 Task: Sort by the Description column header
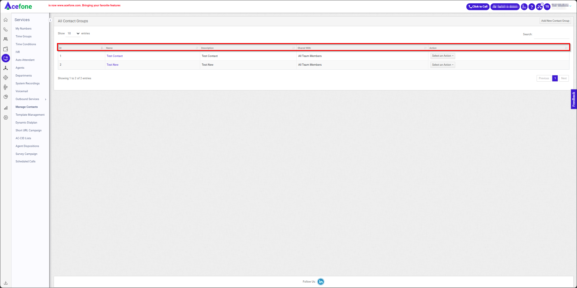tap(248, 48)
